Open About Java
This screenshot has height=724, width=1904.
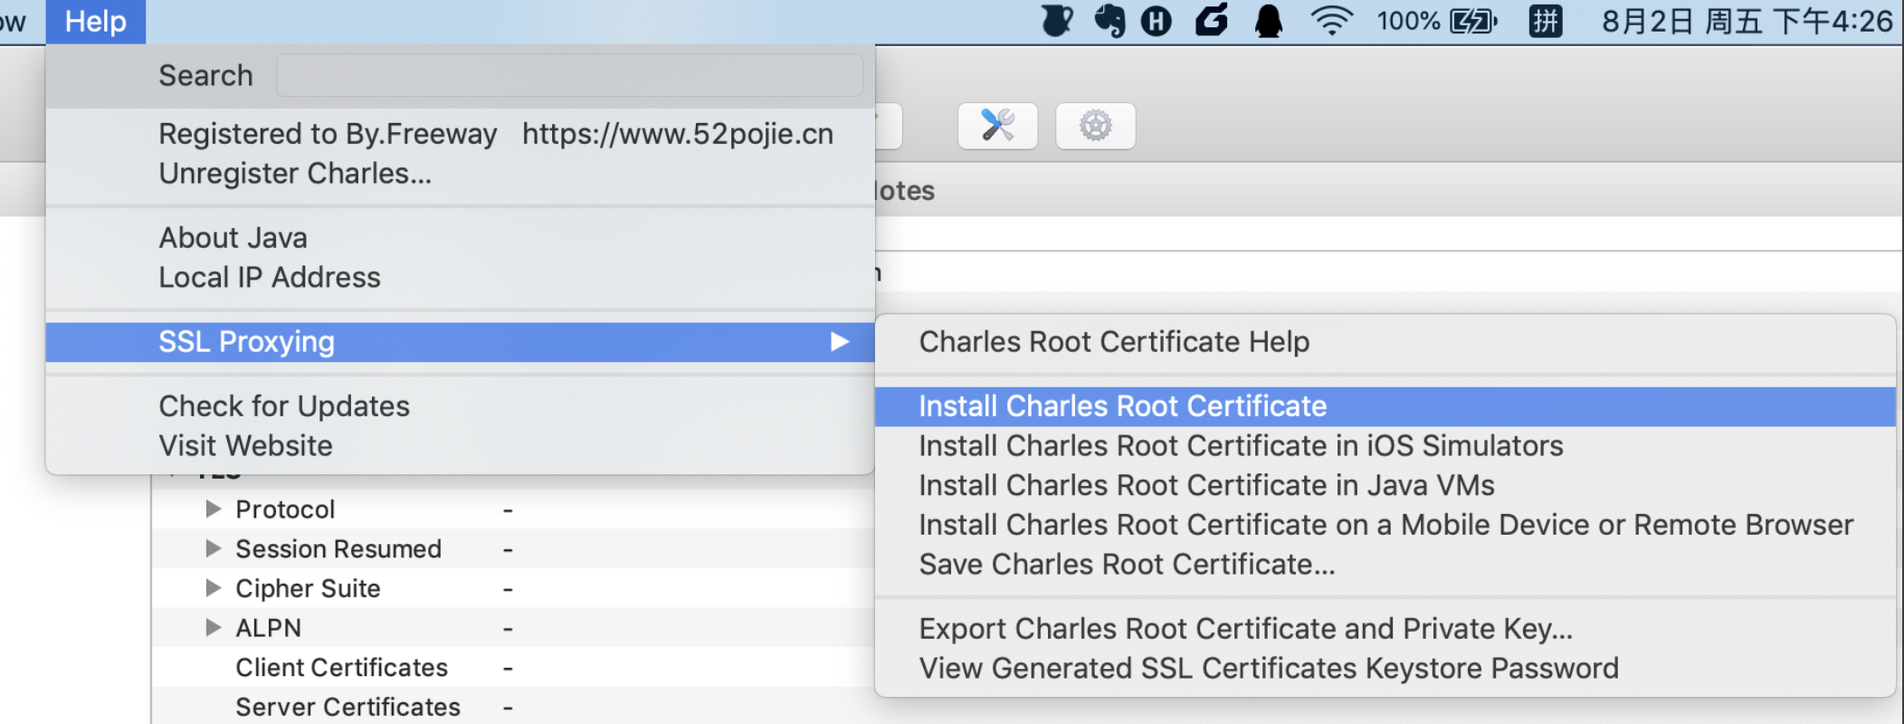460,238
